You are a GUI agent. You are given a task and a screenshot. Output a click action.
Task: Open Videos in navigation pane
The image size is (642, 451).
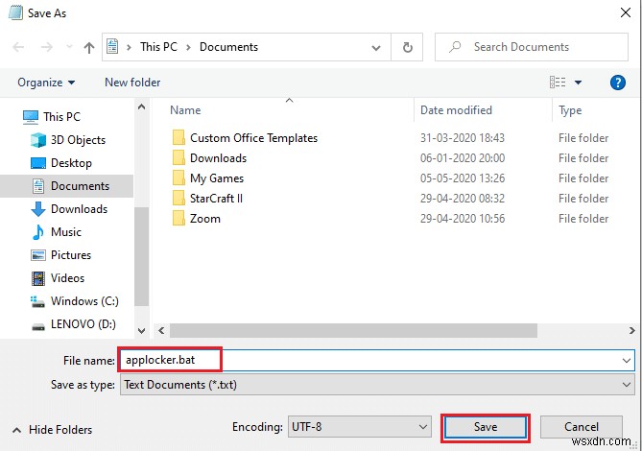(67, 278)
